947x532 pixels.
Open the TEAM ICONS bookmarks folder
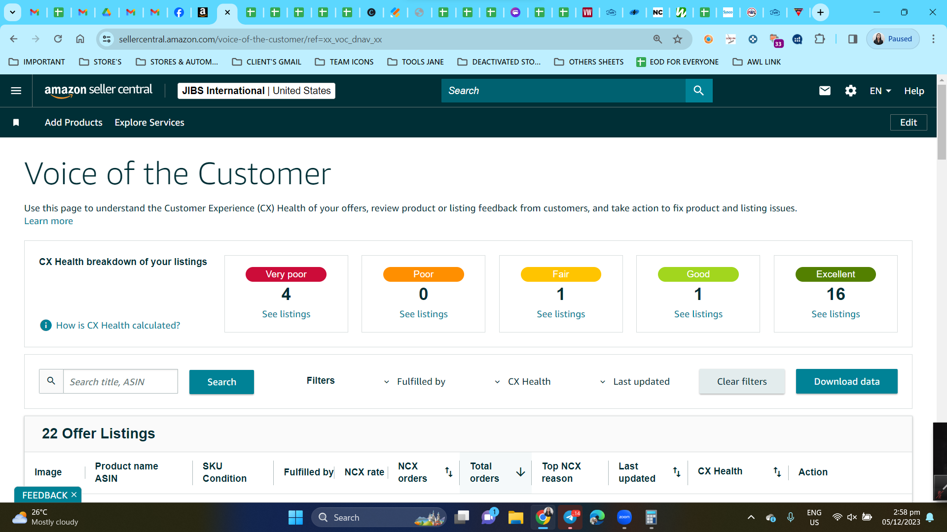(x=344, y=62)
